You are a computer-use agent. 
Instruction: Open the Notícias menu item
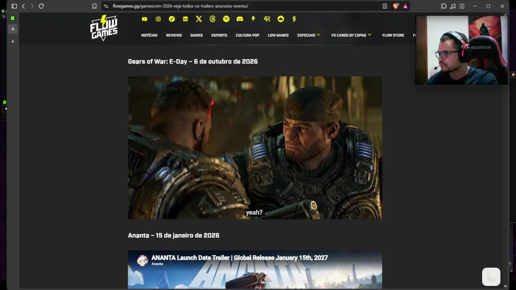[149, 35]
